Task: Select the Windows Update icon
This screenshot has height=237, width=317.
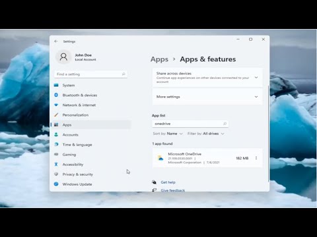Action: [x=56, y=184]
